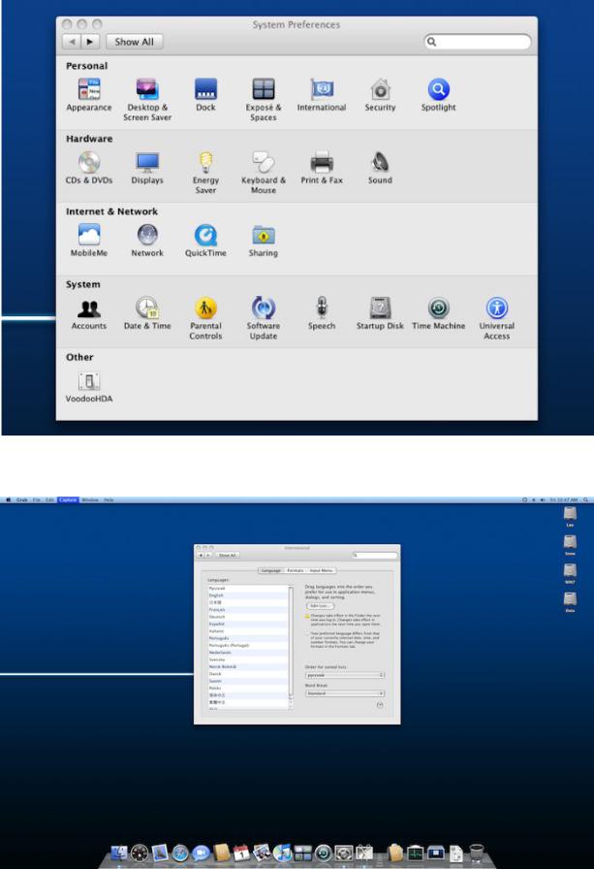Open the International preference pane icon
Image resolution: width=594 pixels, height=869 pixels.
tap(322, 95)
